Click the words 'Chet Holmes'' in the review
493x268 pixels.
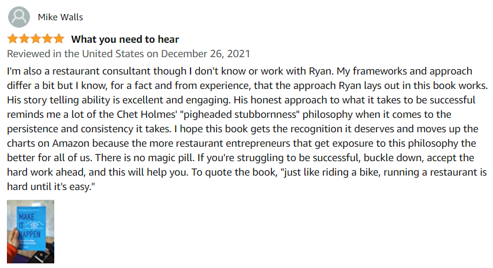(147, 114)
